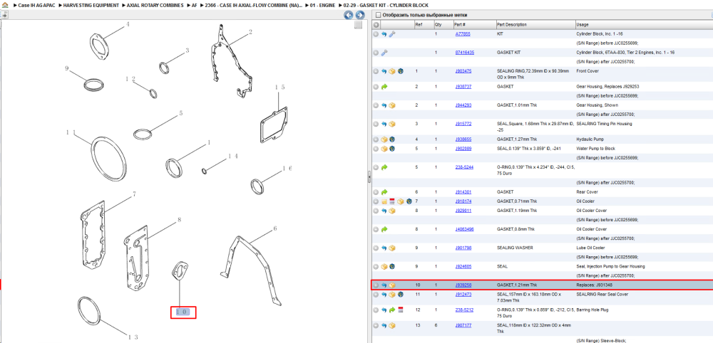Image resolution: width=713 pixels, height=343 pixels.
Task: Click the green arrow icon for 238-5244
Action: [x=384, y=167]
